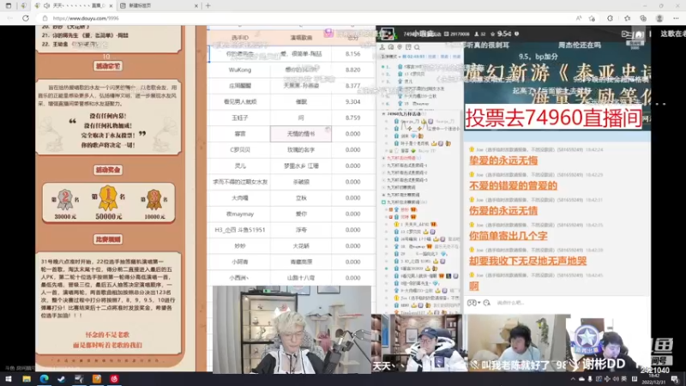The width and height of the screenshot is (686, 386).
Task: Click the streamer avatar in stream header
Action: click(x=388, y=33)
